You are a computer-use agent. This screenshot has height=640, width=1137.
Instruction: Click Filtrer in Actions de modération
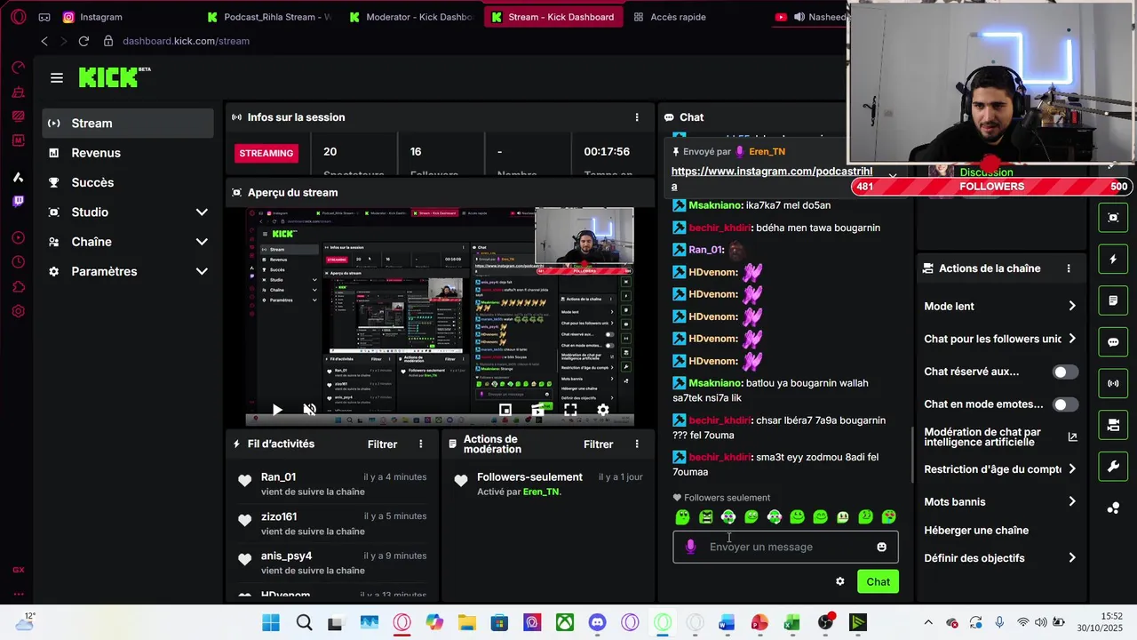point(599,444)
